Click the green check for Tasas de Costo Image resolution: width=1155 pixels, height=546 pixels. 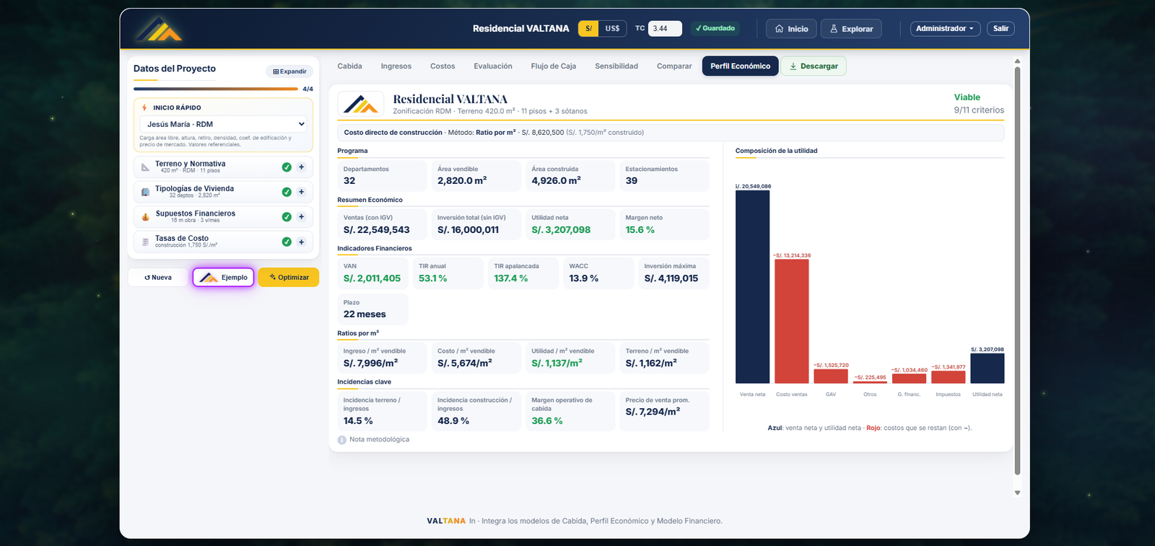coord(287,242)
